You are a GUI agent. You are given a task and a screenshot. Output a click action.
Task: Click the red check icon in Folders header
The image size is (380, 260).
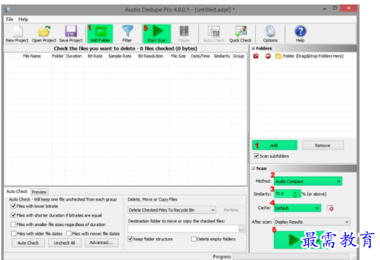click(256, 56)
